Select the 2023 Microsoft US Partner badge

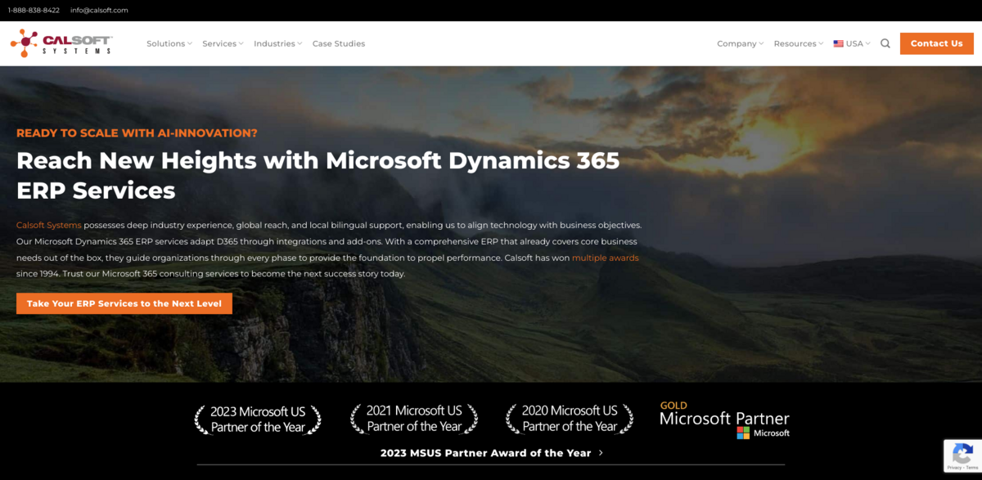(258, 419)
